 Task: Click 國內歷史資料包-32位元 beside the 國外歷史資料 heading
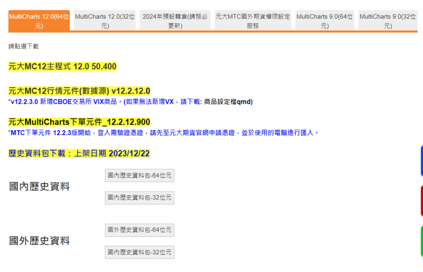pyautogui.click(x=140, y=252)
